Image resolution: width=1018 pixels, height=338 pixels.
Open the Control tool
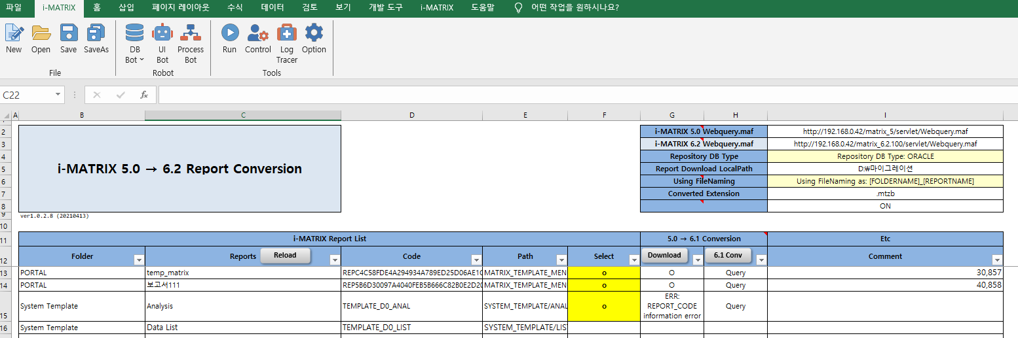(x=257, y=33)
